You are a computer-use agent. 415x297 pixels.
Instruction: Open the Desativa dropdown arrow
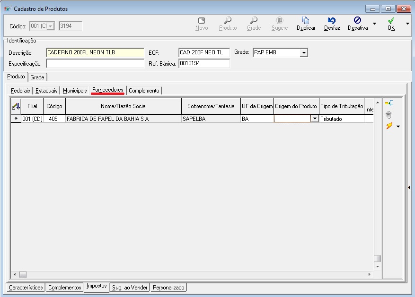[374, 24]
